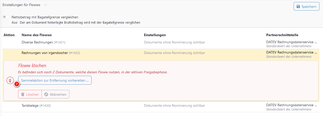Select the Diverse Rechnungen floww row
The width and height of the screenshot is (323, 116).
click(37, 42)
